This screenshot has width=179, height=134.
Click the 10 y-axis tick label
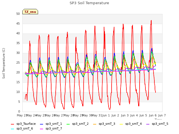pyautogui.click(x=18, y=92)
